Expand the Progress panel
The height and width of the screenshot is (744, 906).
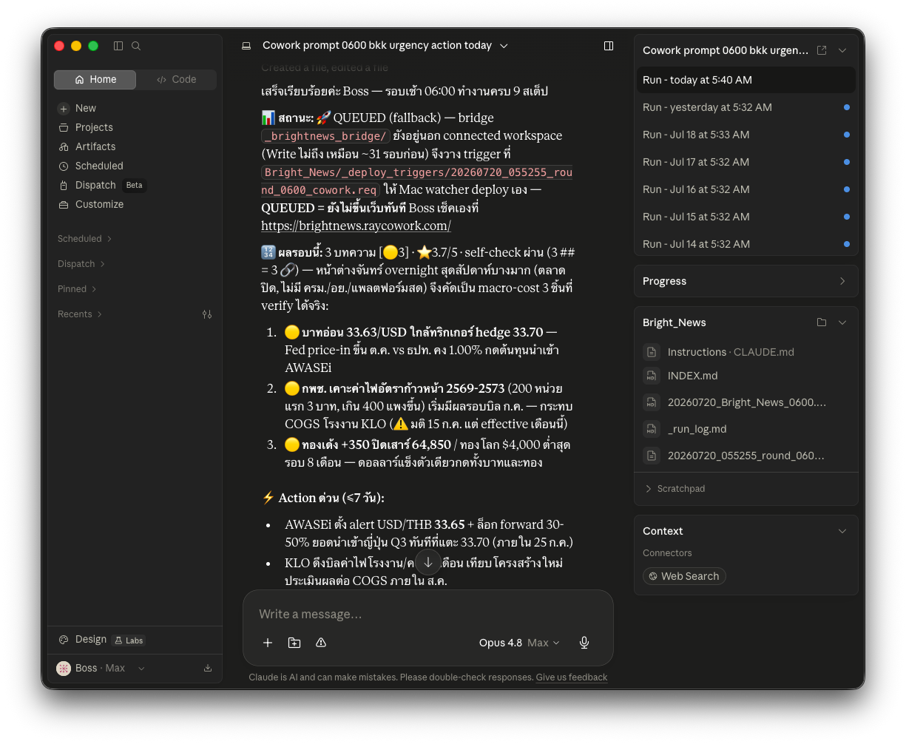[x=746, y=281]
